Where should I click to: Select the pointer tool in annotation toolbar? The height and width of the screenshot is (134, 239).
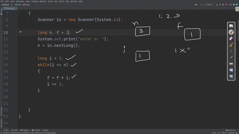point(231,51)
